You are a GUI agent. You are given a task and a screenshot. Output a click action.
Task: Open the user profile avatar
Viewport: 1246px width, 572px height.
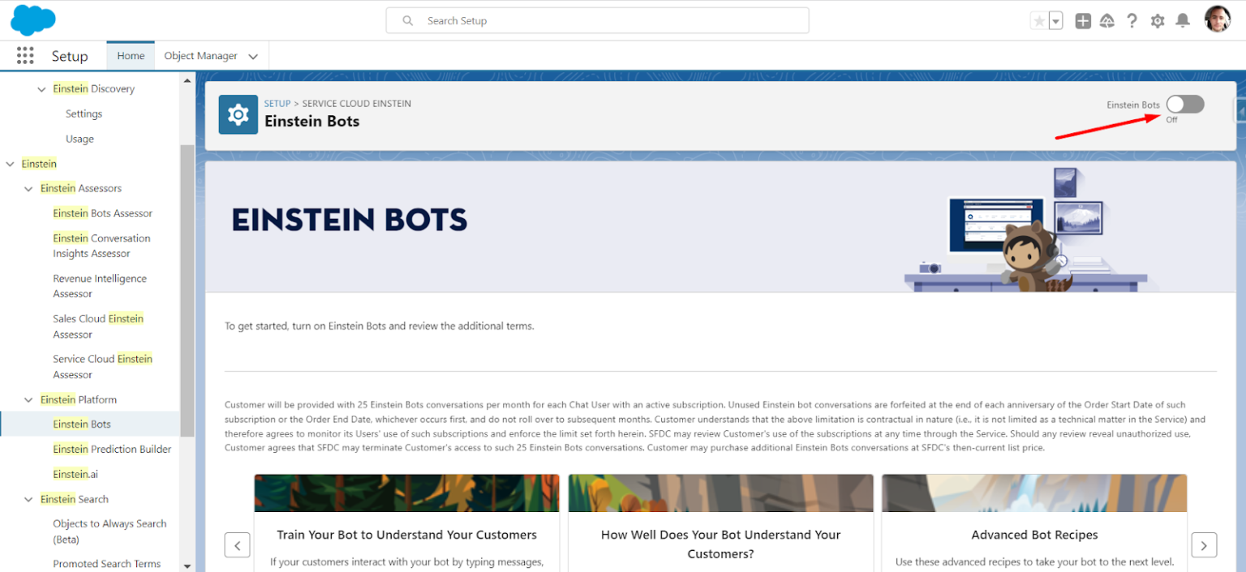(x=1217, y=20)
